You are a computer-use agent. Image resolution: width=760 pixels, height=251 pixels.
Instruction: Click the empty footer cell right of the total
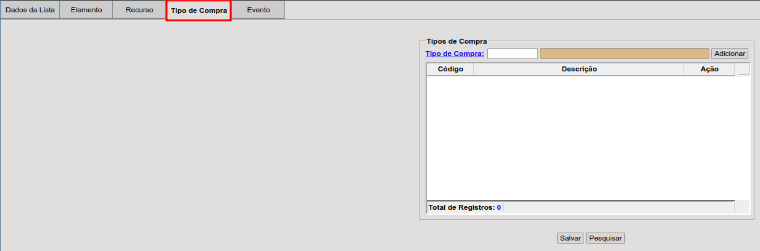click(x=618, y=207)
